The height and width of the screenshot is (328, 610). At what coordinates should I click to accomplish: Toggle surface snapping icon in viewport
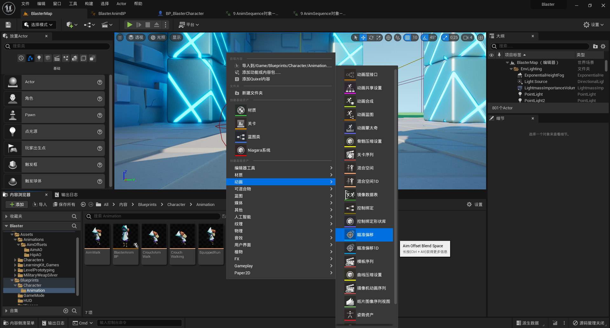click(x=397, y=38)
